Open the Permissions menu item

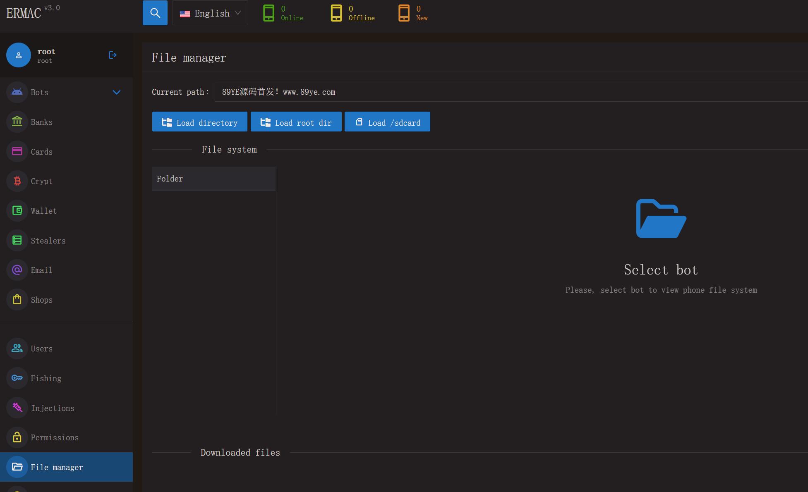pos(66,437)
